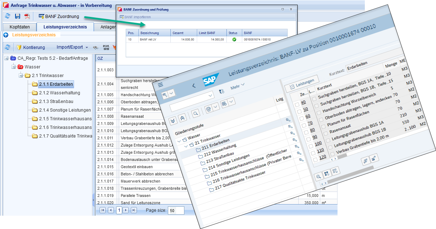Viewport: 436px width, 229px height.
Task: Expand all nodes with double-down chevron icon
Action: point(173,120)
